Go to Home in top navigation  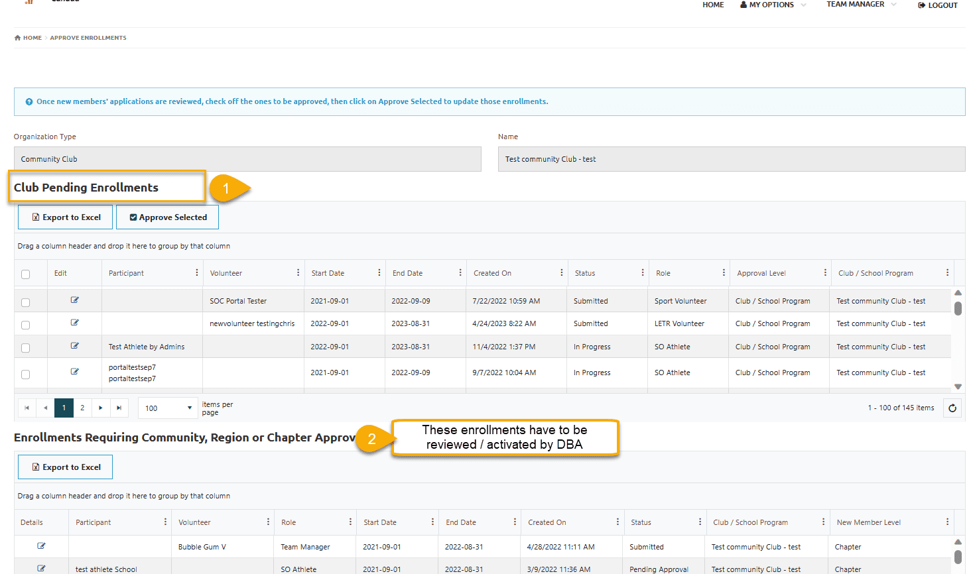coord(713,5)
